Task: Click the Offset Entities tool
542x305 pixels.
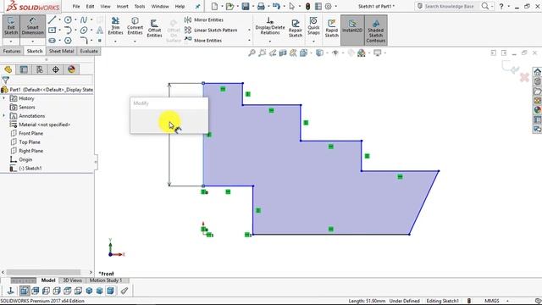Action: pos(154,28)
